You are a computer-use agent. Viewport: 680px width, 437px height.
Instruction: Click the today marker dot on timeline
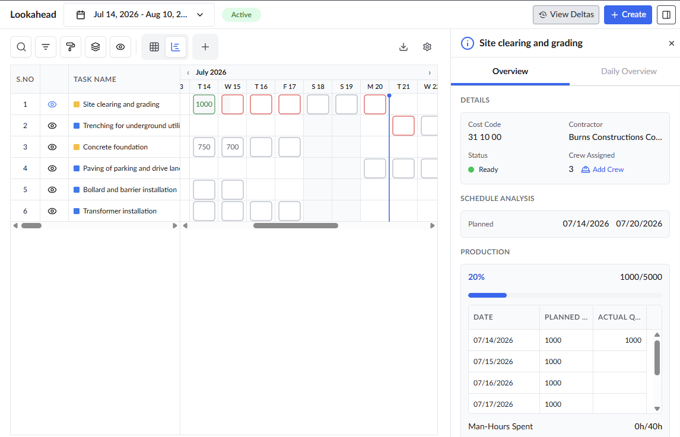click(x=389, y=95)
